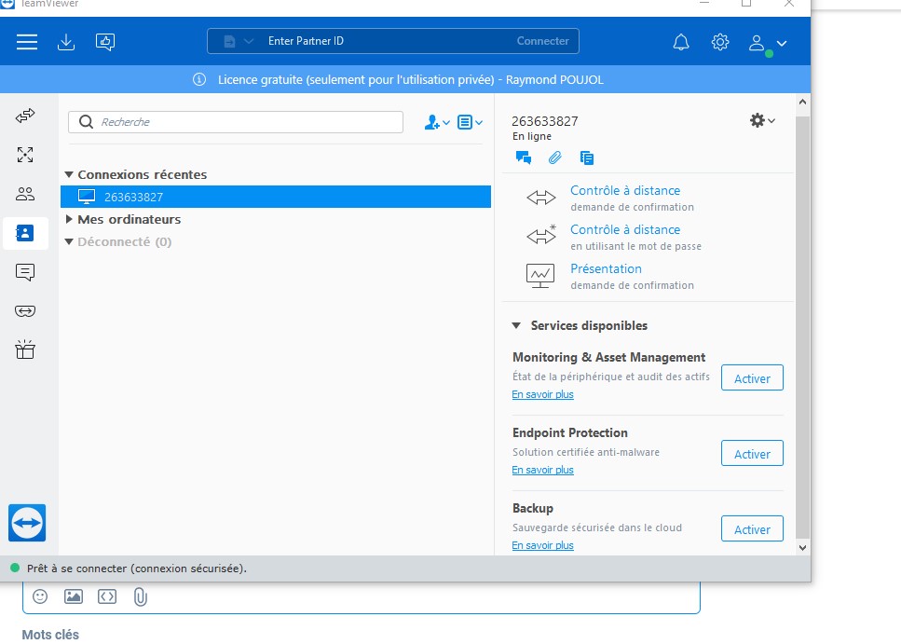Screen dimensions: 901x644
Task: Click the attachment paperclip in background editor
Action: click(141, 596)
